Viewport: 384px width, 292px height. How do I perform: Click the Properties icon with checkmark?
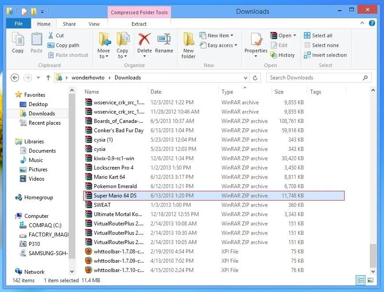point(256,39)
